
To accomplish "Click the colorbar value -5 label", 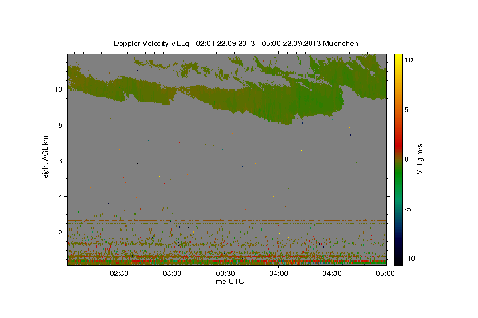I will (x=408, y=209).
